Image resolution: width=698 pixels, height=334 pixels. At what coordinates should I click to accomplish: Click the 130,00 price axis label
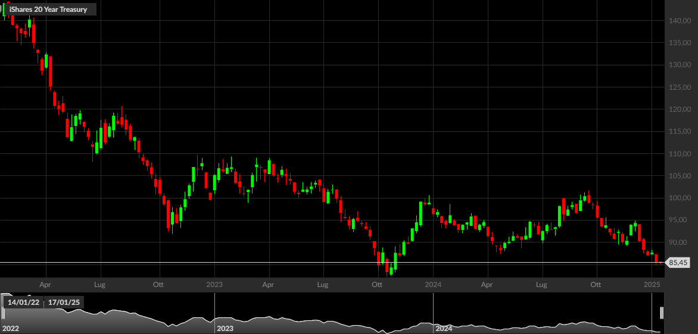click(x=680, y=65)
